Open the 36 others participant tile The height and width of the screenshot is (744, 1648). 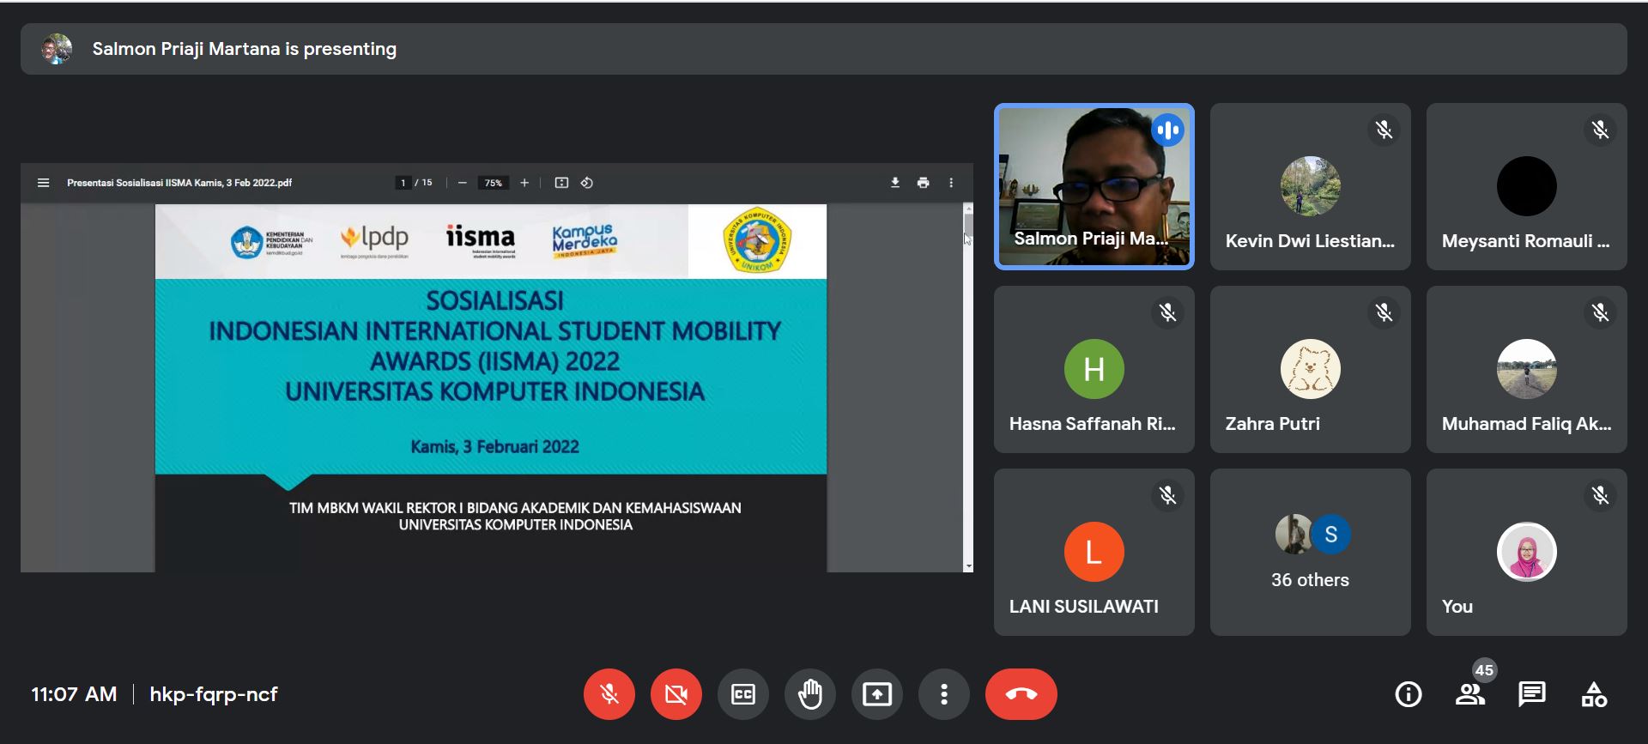point(1310,552)
